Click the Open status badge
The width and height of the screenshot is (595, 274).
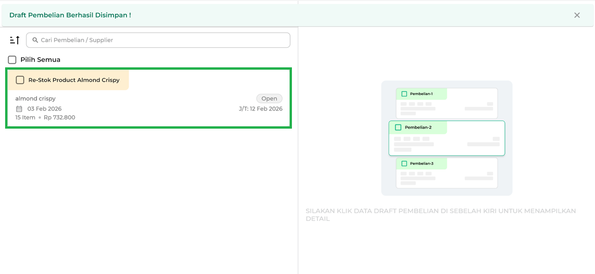click(269, 98)
